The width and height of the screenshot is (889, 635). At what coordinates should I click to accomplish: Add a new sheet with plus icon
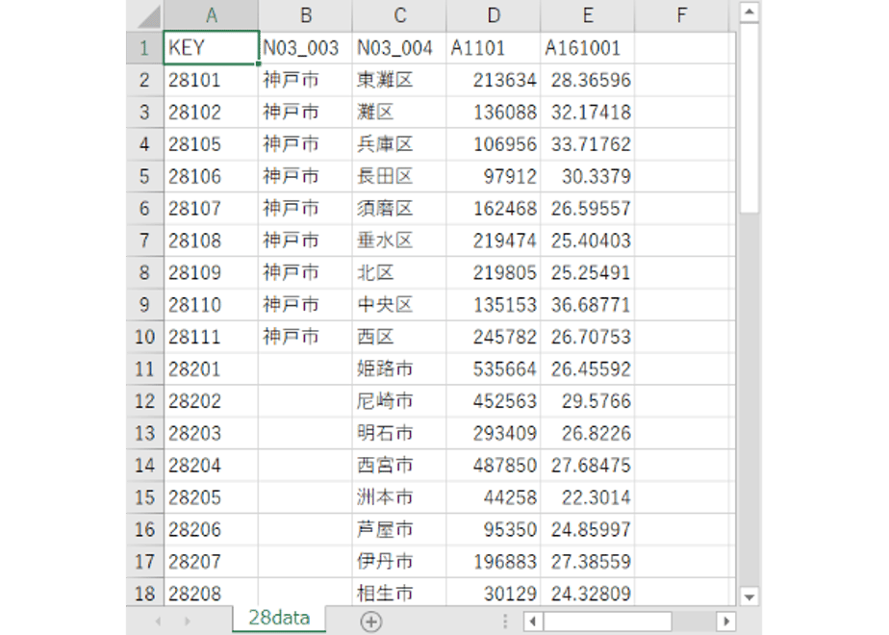(371, 622)
